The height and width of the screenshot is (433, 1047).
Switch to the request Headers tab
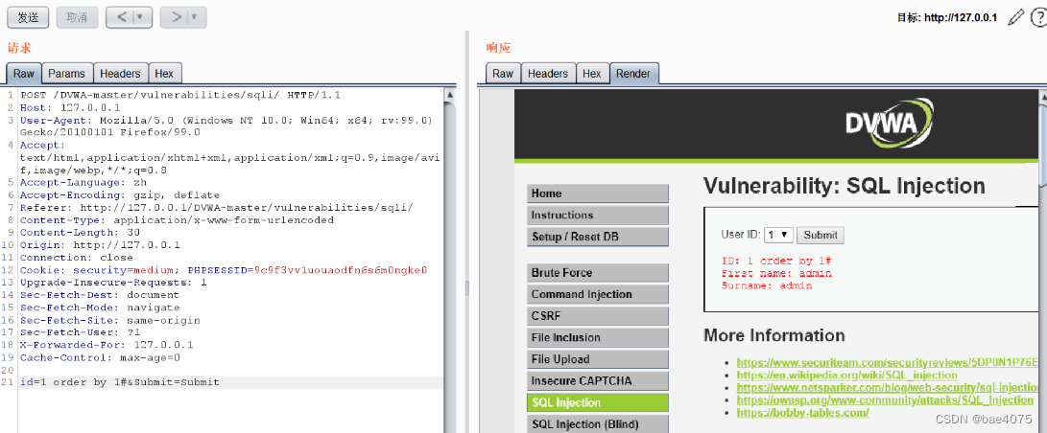pyautogui.click(x=120, y=73)
